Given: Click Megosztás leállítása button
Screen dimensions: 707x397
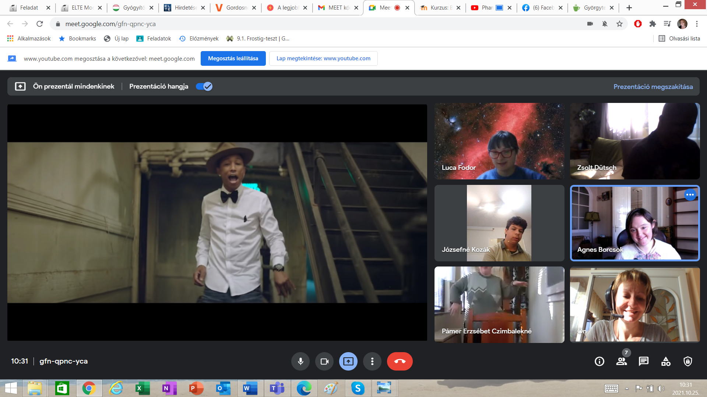Looking at the screenshot, I should pos(233,58).
